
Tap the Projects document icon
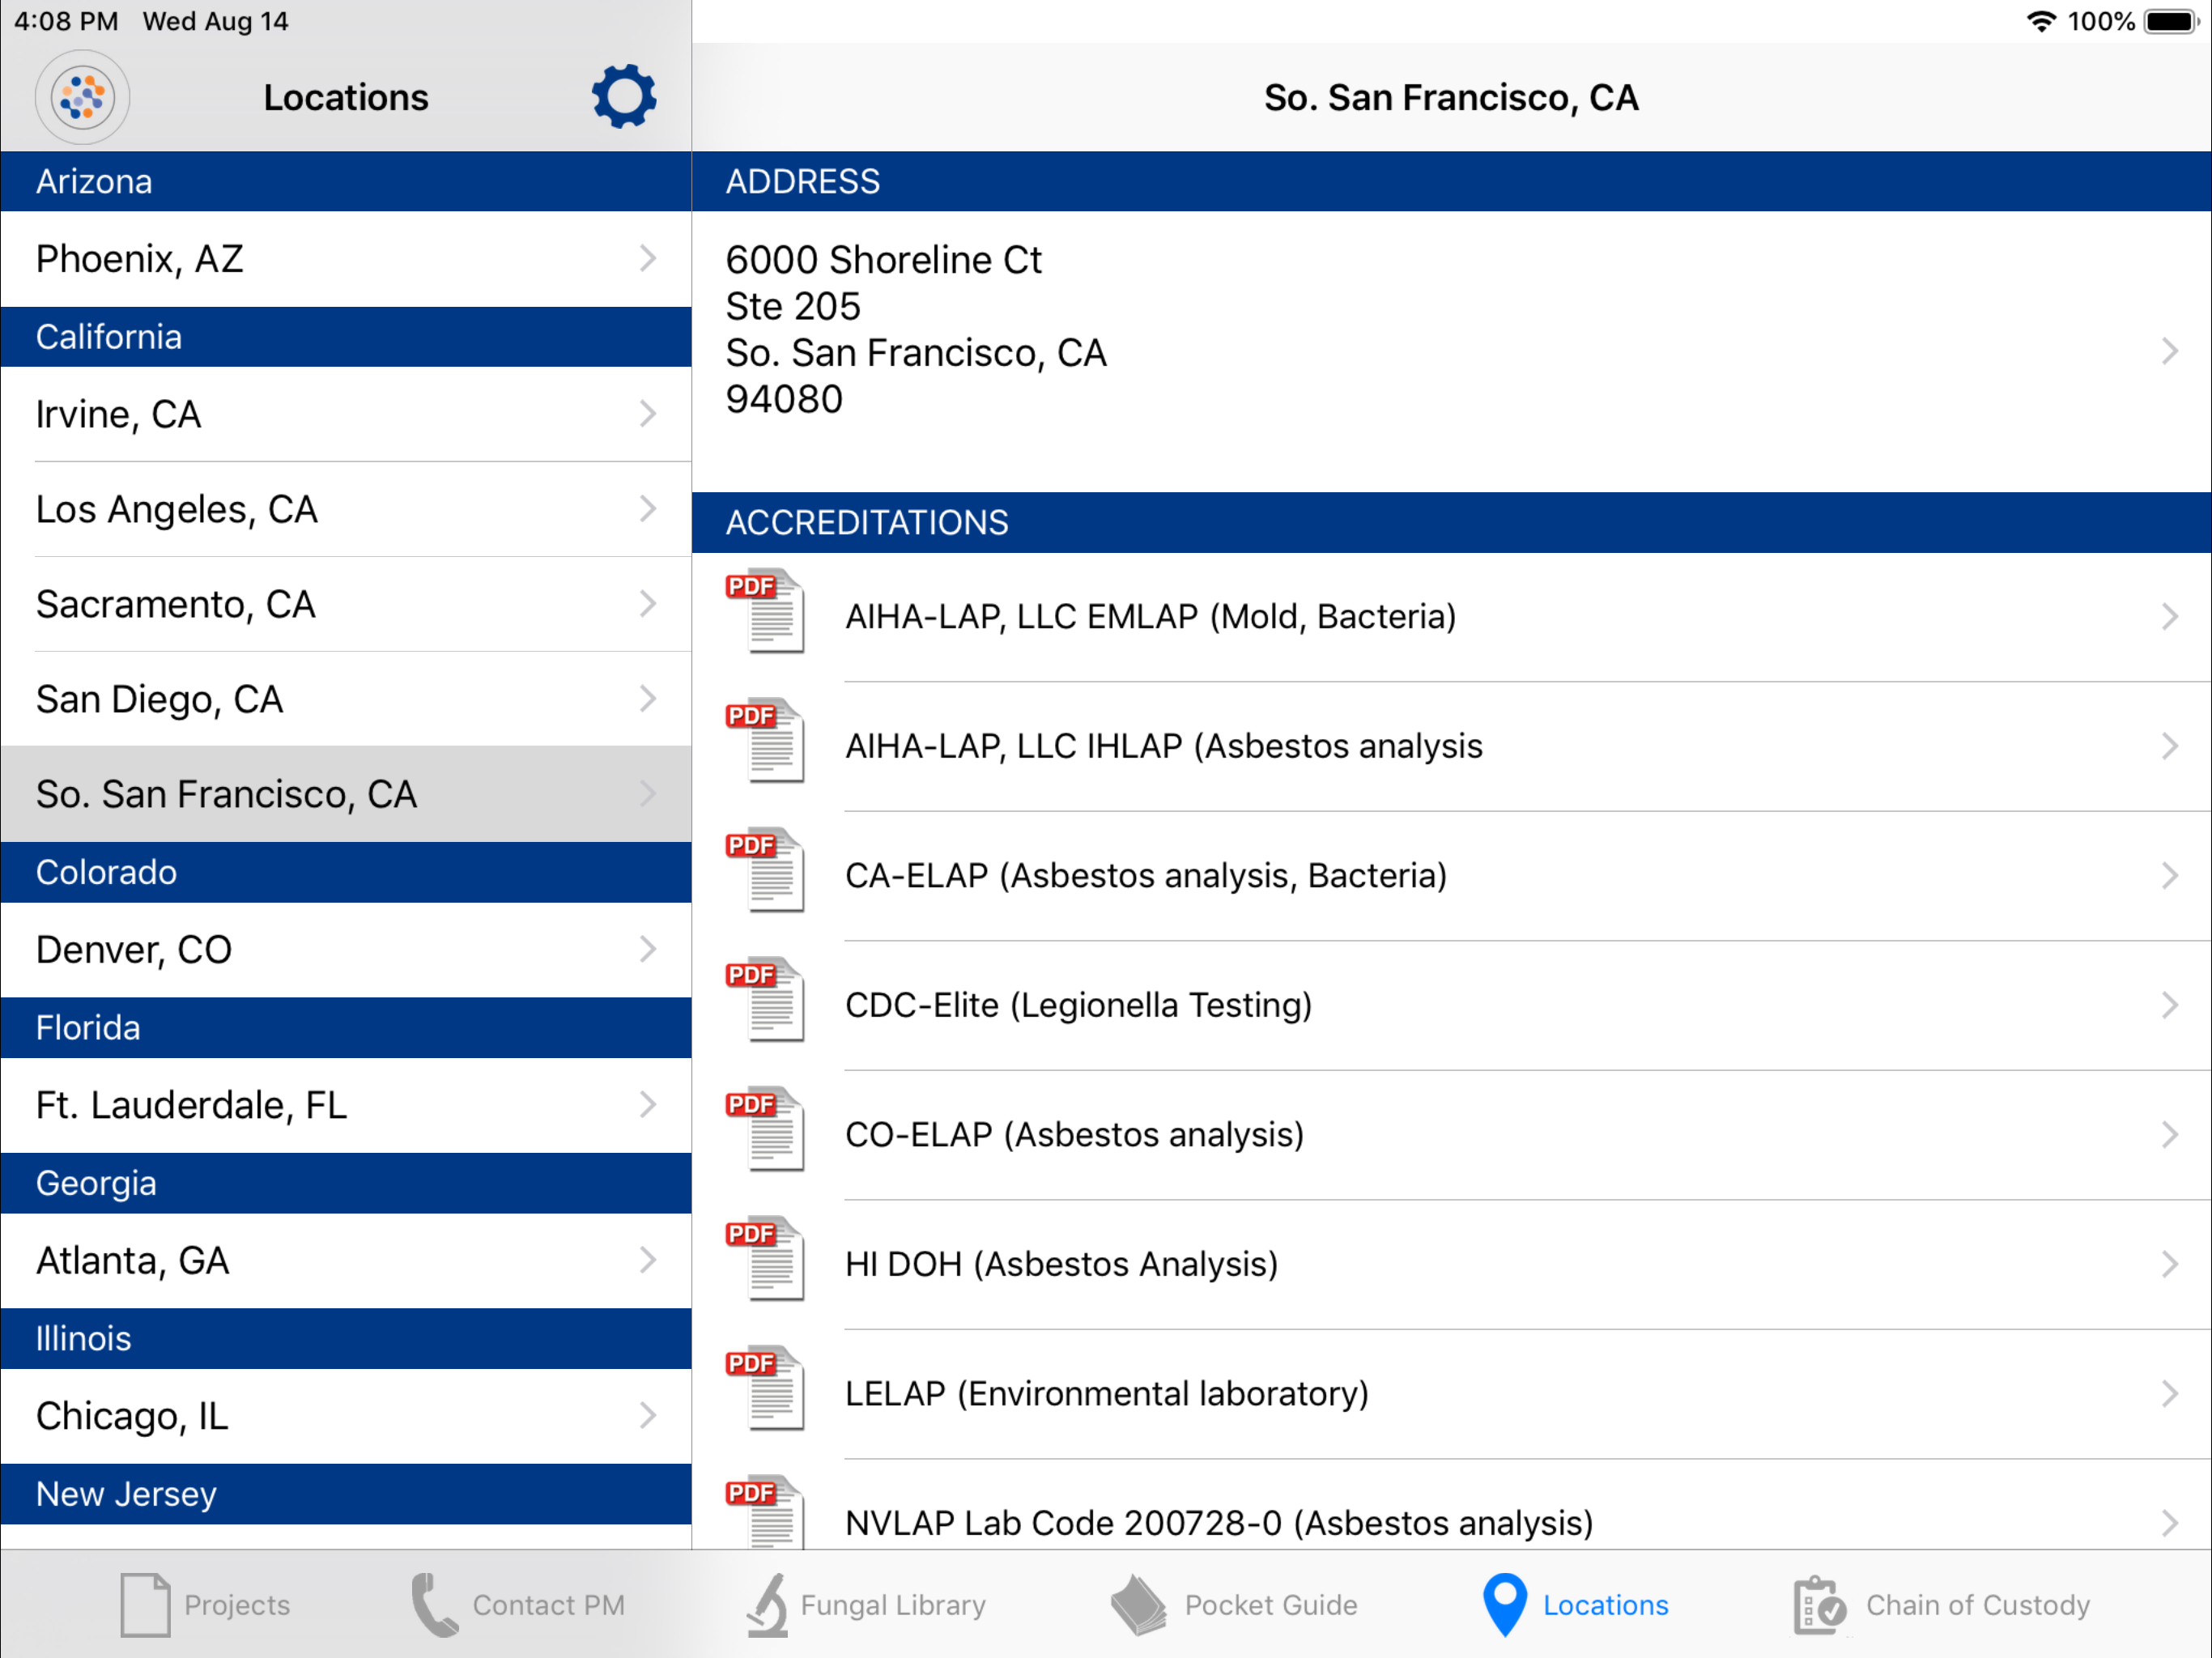pyautogui.click(x=145, y=1605)
